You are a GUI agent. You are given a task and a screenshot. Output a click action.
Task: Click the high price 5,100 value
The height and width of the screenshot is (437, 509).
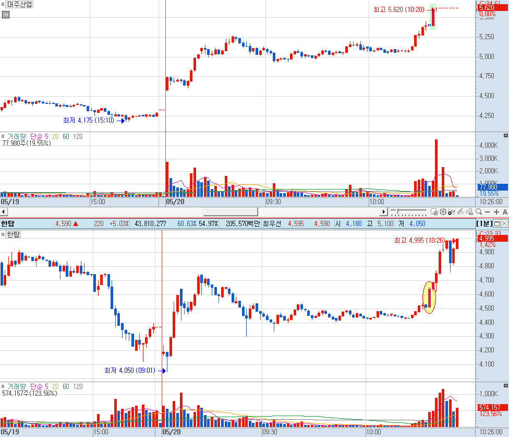385,223
